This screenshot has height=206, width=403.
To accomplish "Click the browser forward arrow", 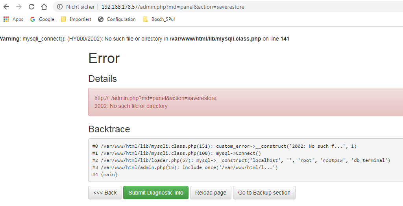I will (19, 7).
